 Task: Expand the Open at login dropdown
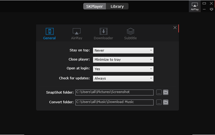tap(123, 69)
